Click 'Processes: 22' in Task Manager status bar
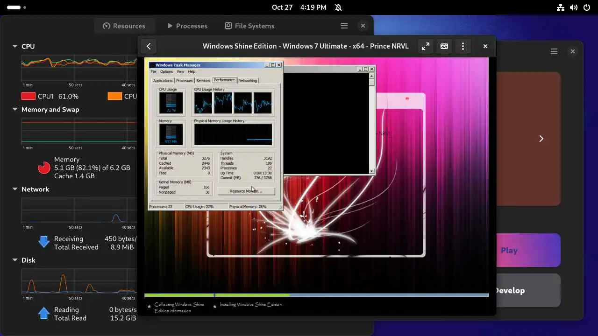Image resolution: width=598 pixels, height=336 pixels. click(x=161, y=206)
